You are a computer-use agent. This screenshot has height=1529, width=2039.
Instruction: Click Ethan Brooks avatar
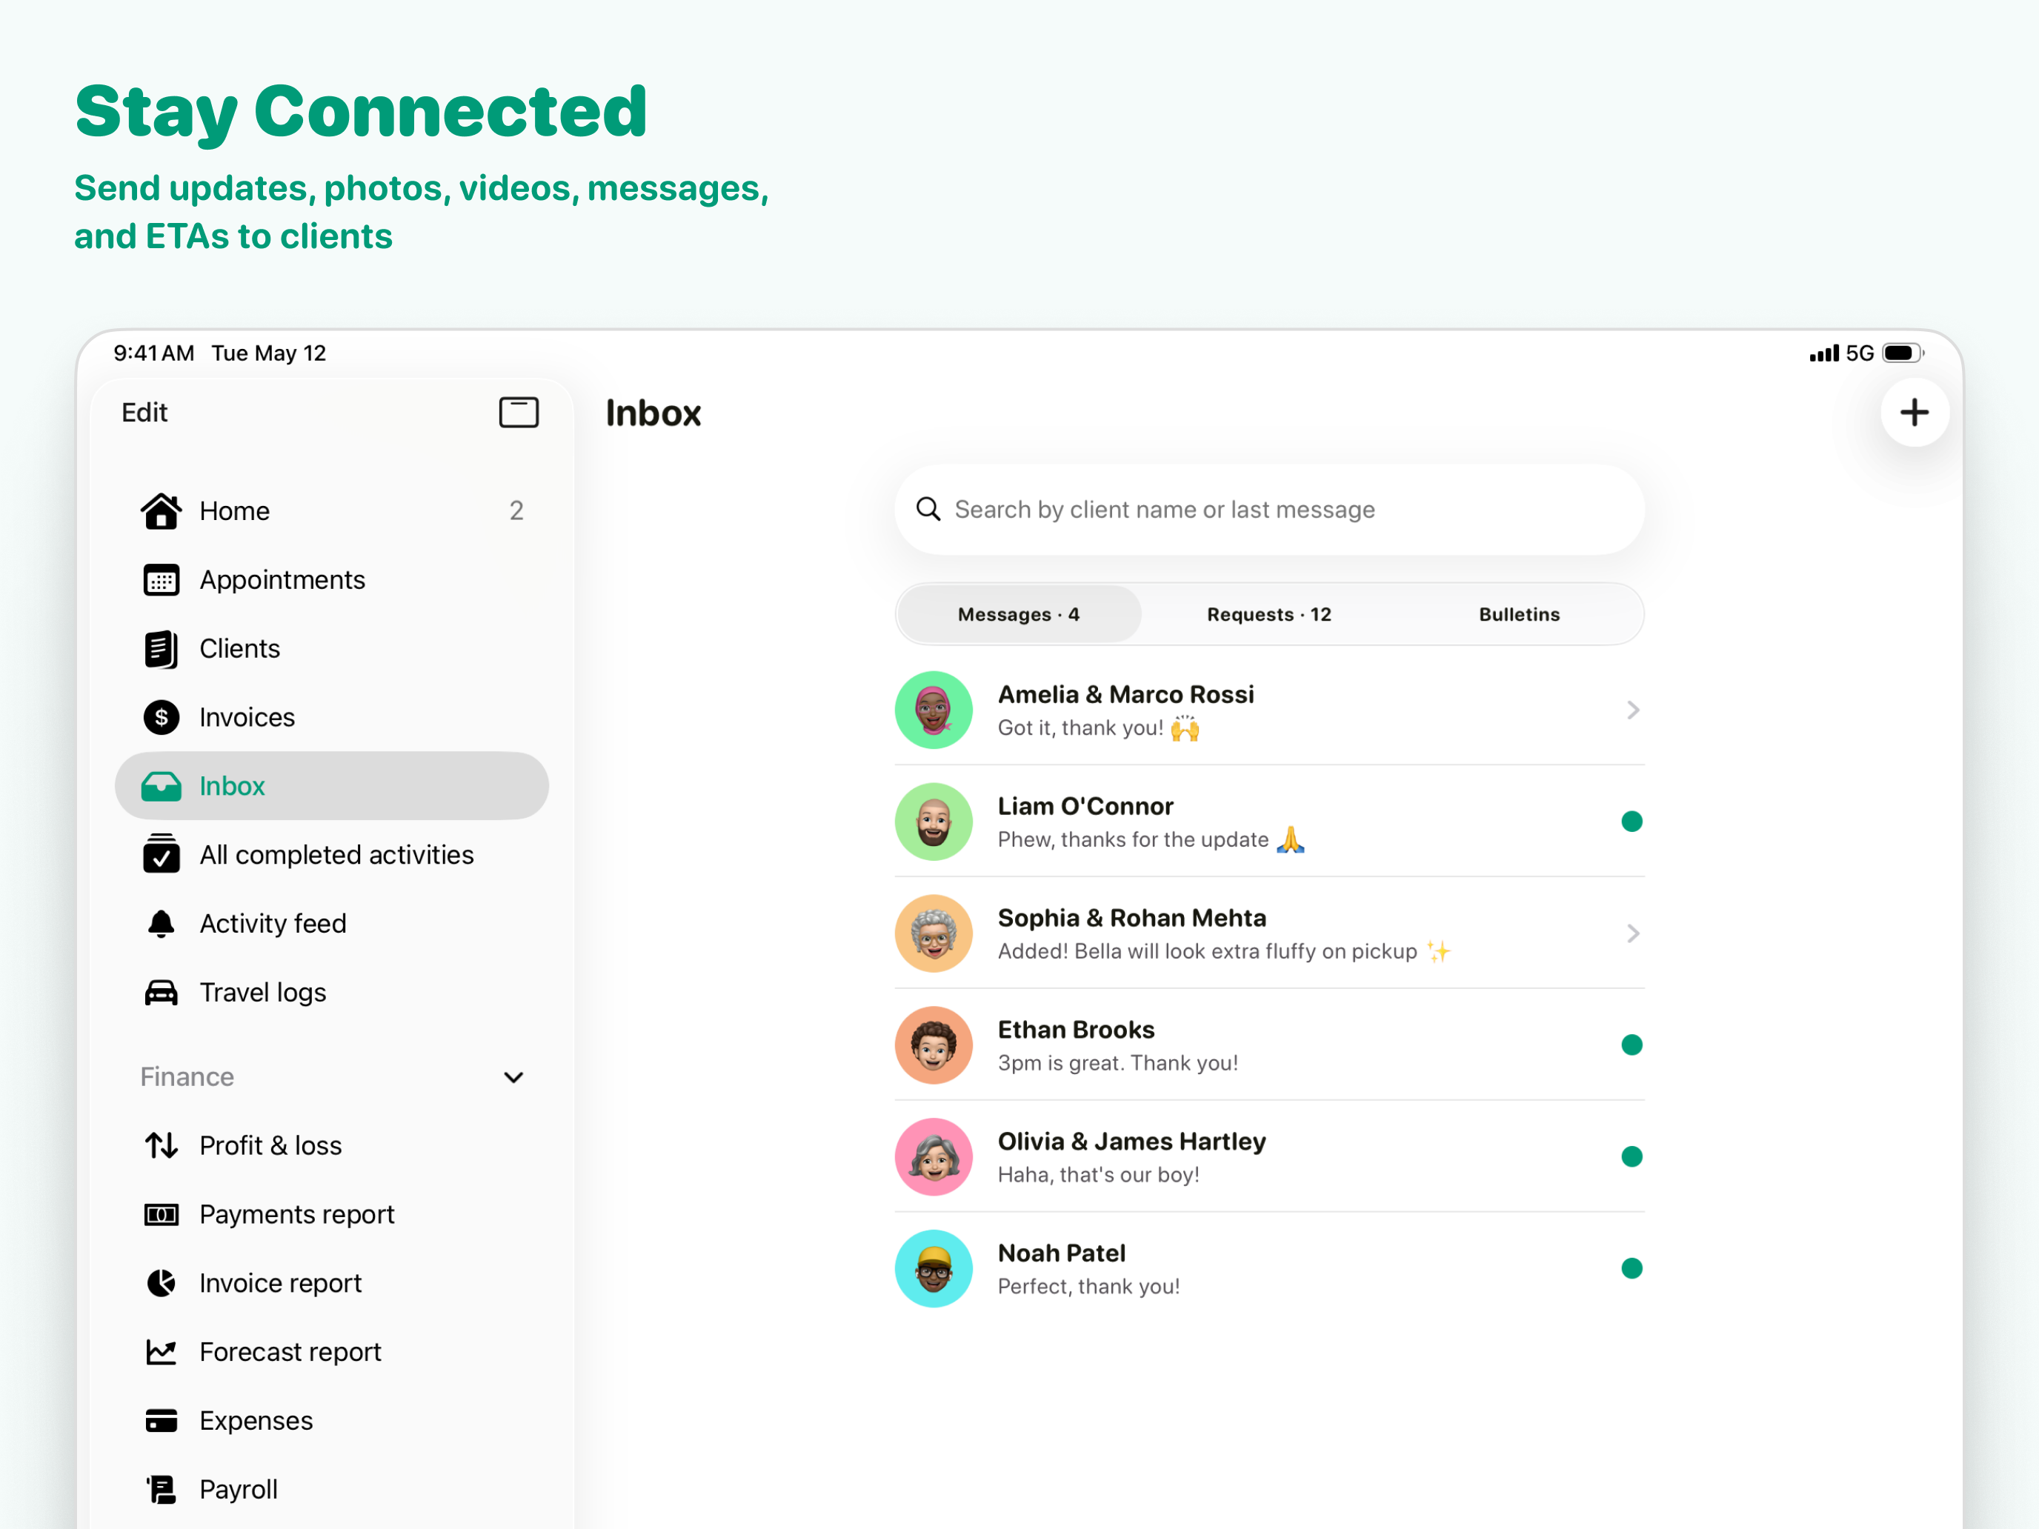(x=934, y=1045)
